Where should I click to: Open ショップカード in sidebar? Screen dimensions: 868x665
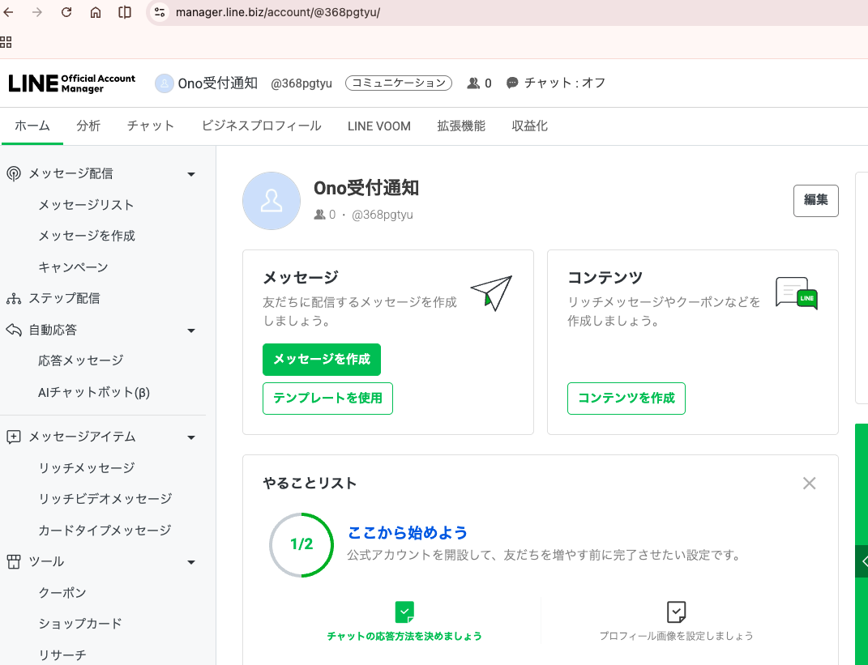pos(80,624)
